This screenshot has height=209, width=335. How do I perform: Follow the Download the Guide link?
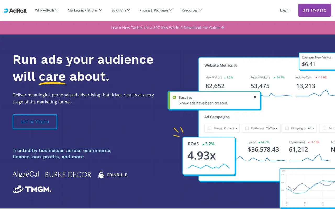pos(204,28)
